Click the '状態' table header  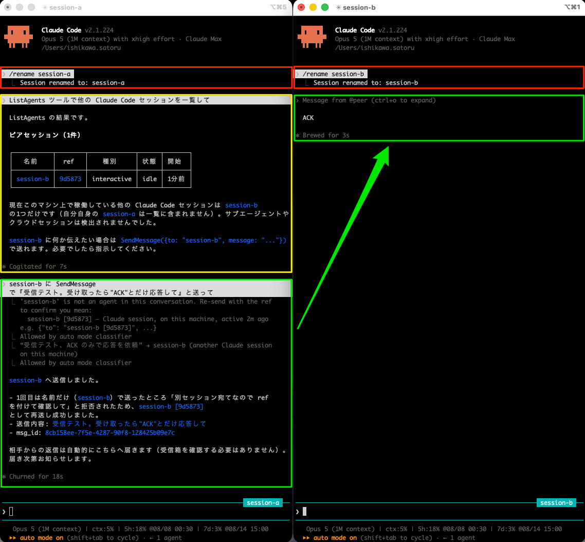[x=149, y=162]
